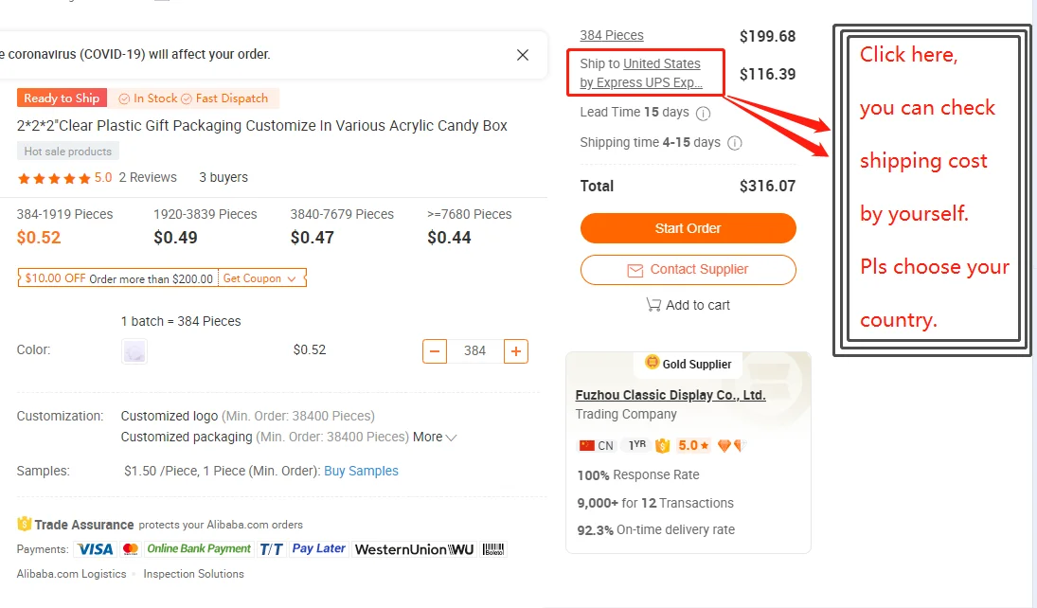
Task: Click the VISA payment icon
Action: [96, 549]
